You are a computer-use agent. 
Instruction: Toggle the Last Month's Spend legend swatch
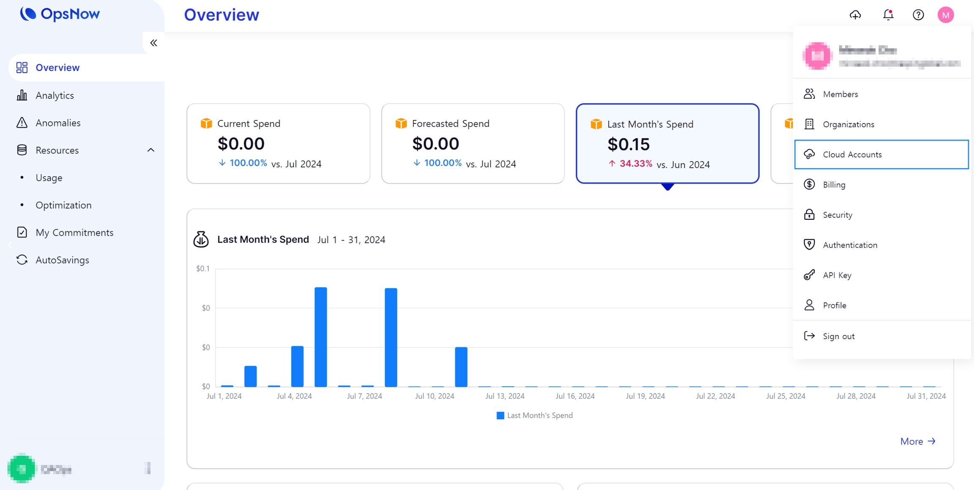pyautogui.click(x=500, y=415)
